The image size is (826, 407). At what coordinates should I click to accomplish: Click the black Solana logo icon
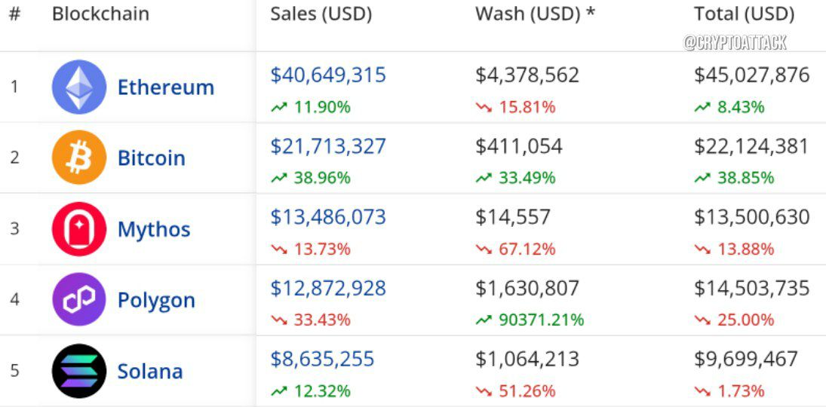coord(79,371)
